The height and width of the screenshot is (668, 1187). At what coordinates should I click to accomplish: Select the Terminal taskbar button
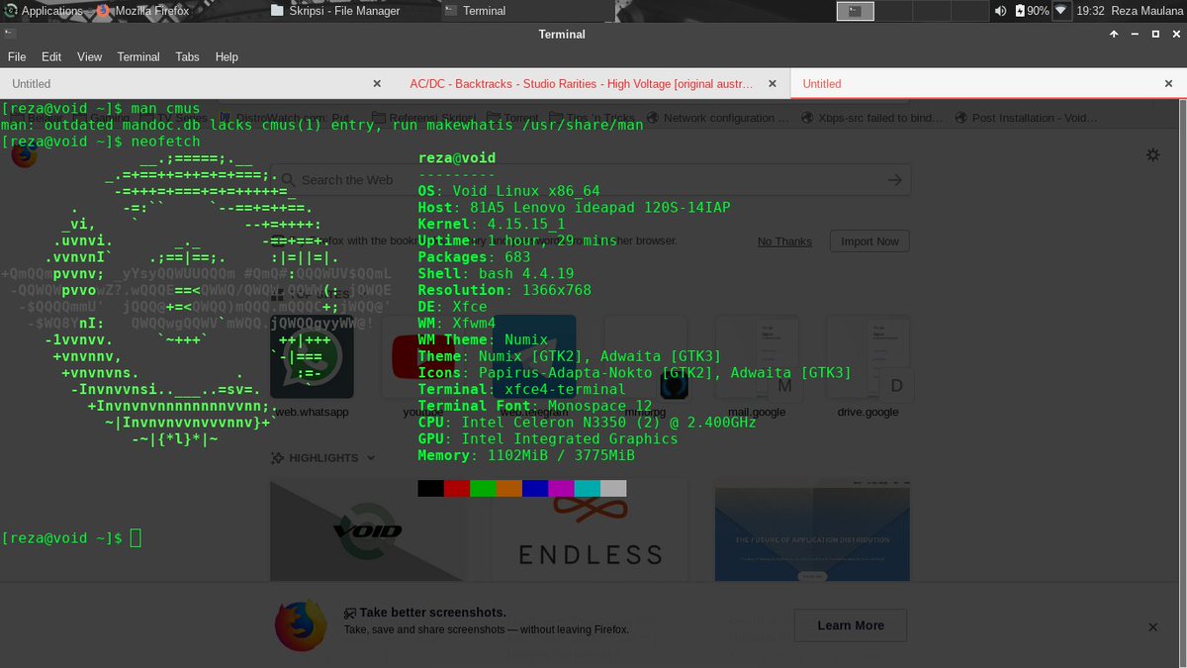tap(476, 11)
